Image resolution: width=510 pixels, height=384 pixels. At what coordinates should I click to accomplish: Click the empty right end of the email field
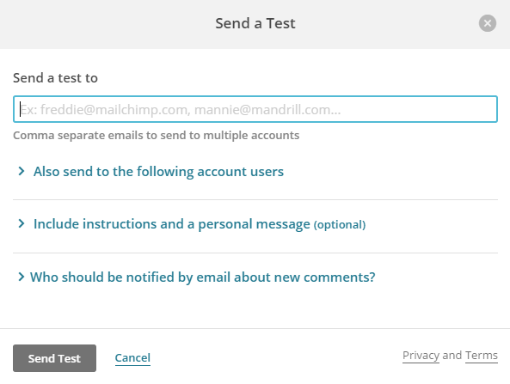(420, 109)
